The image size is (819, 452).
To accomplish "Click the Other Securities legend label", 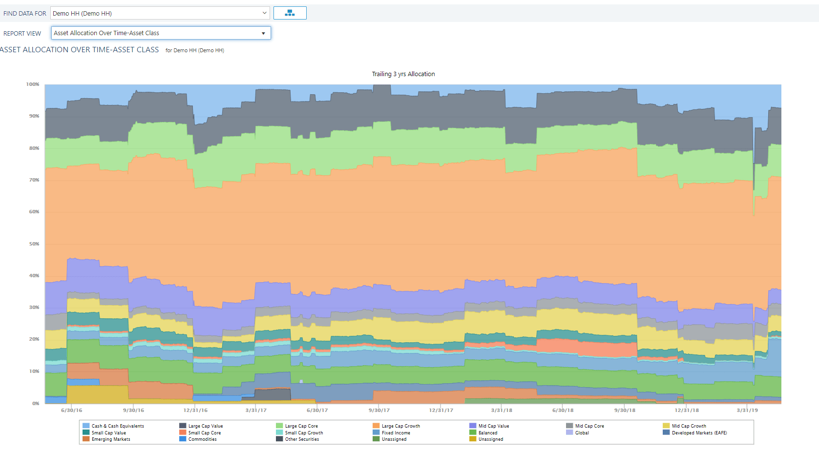I will pos(302,439).
